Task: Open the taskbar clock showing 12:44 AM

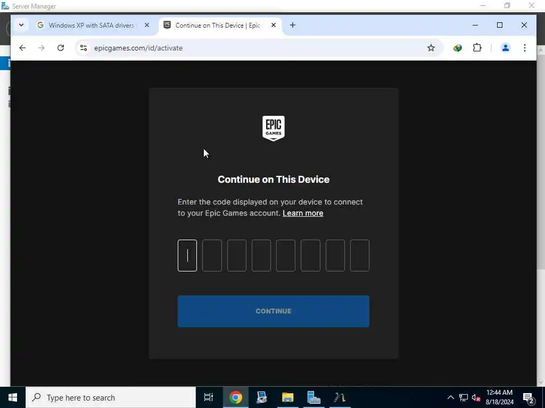Action: (x=499, y=397)
